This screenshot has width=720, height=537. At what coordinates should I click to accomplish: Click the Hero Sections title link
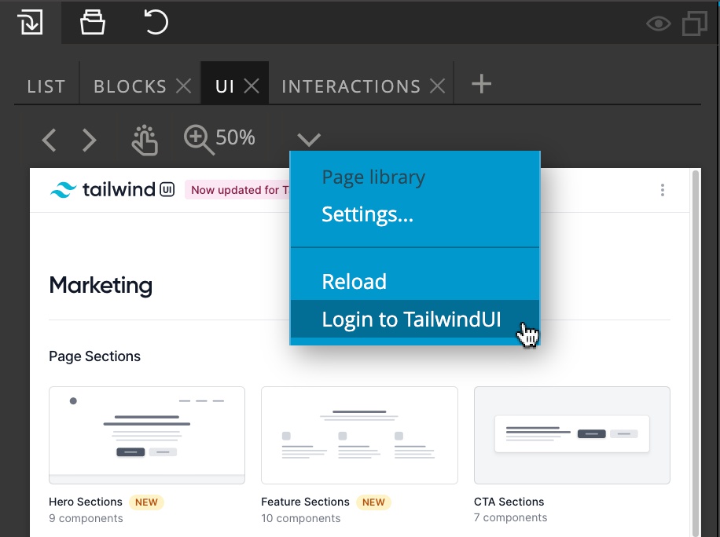point(86,502)
